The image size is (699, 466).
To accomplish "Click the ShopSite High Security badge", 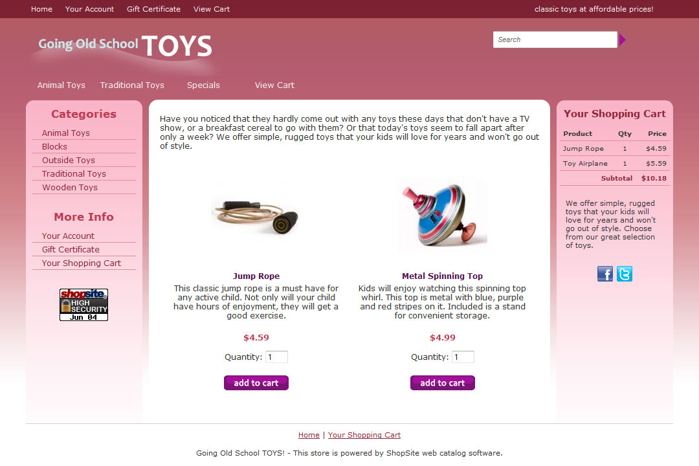I will (x=83, y=305).
